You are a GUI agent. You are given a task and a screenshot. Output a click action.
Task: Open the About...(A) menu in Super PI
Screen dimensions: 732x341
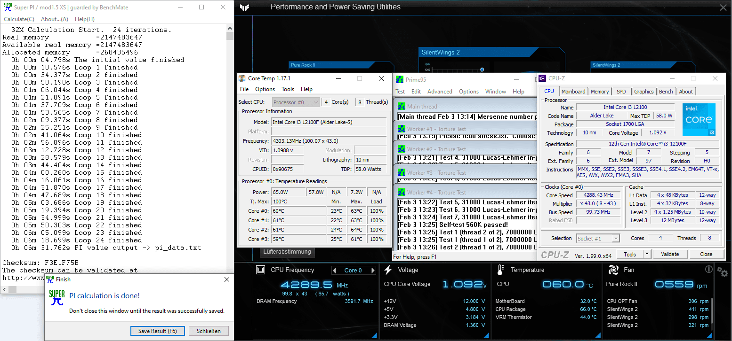pos(55,19)
